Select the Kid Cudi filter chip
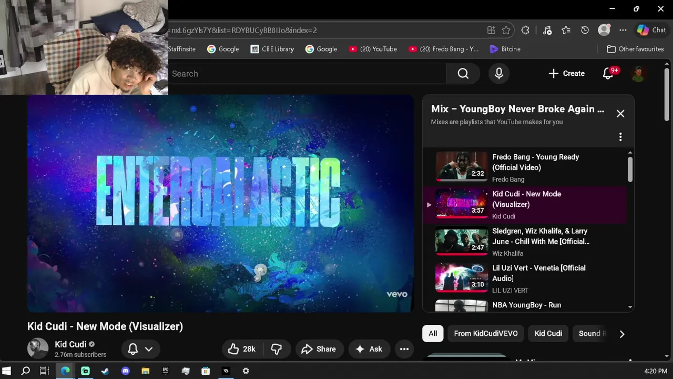673x379 pixels. (548, 334)
